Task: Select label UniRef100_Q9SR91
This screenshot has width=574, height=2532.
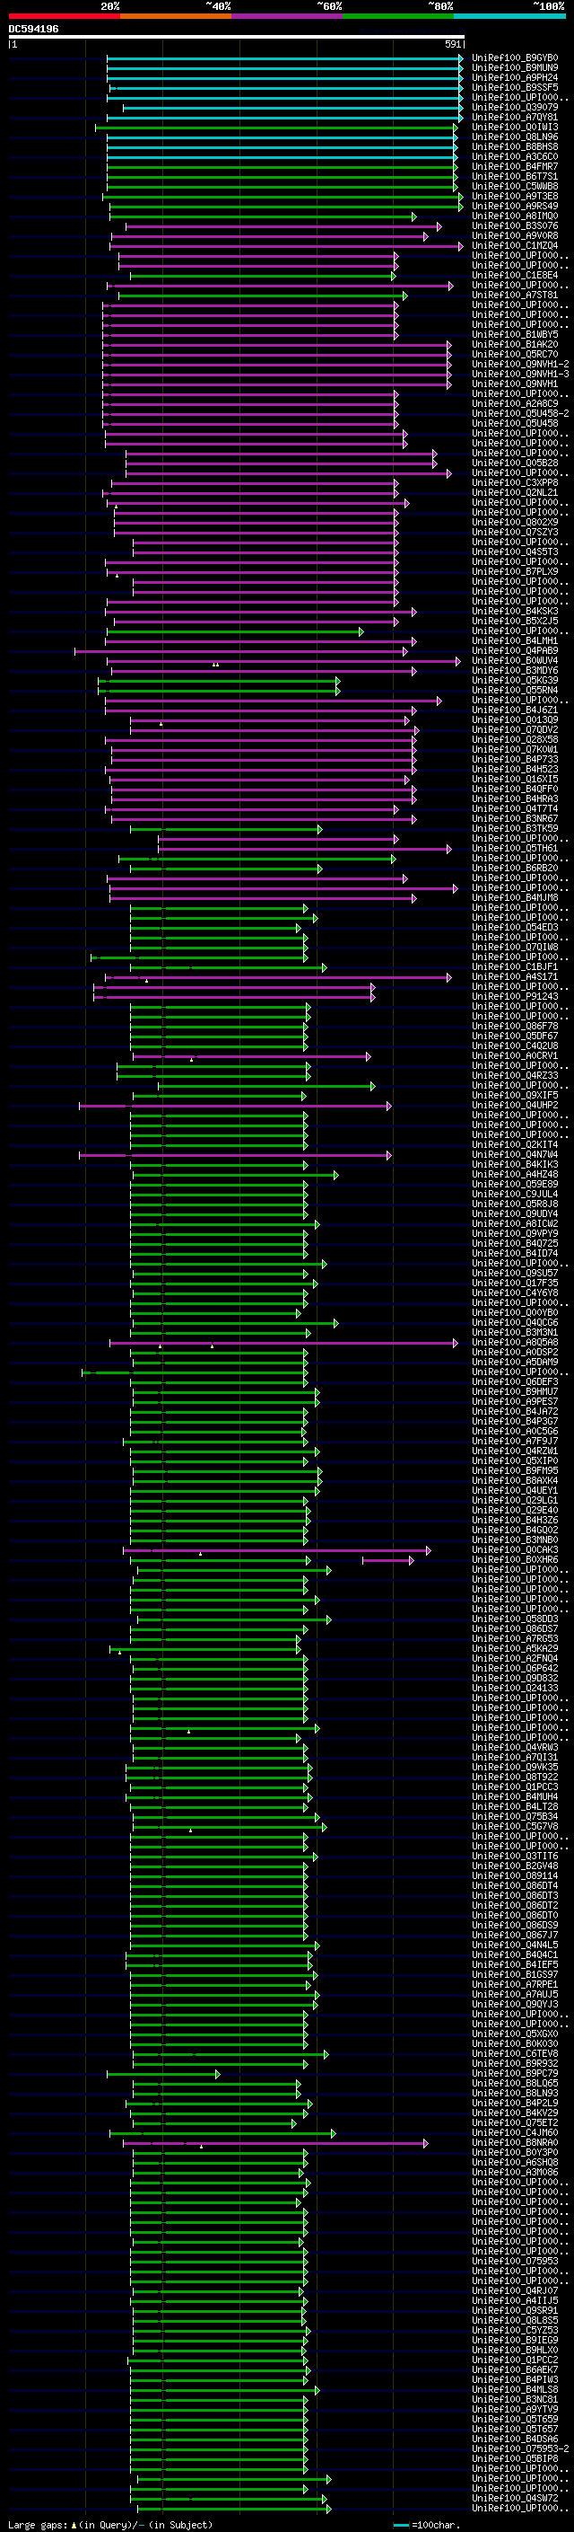Action: [515, 2310]
